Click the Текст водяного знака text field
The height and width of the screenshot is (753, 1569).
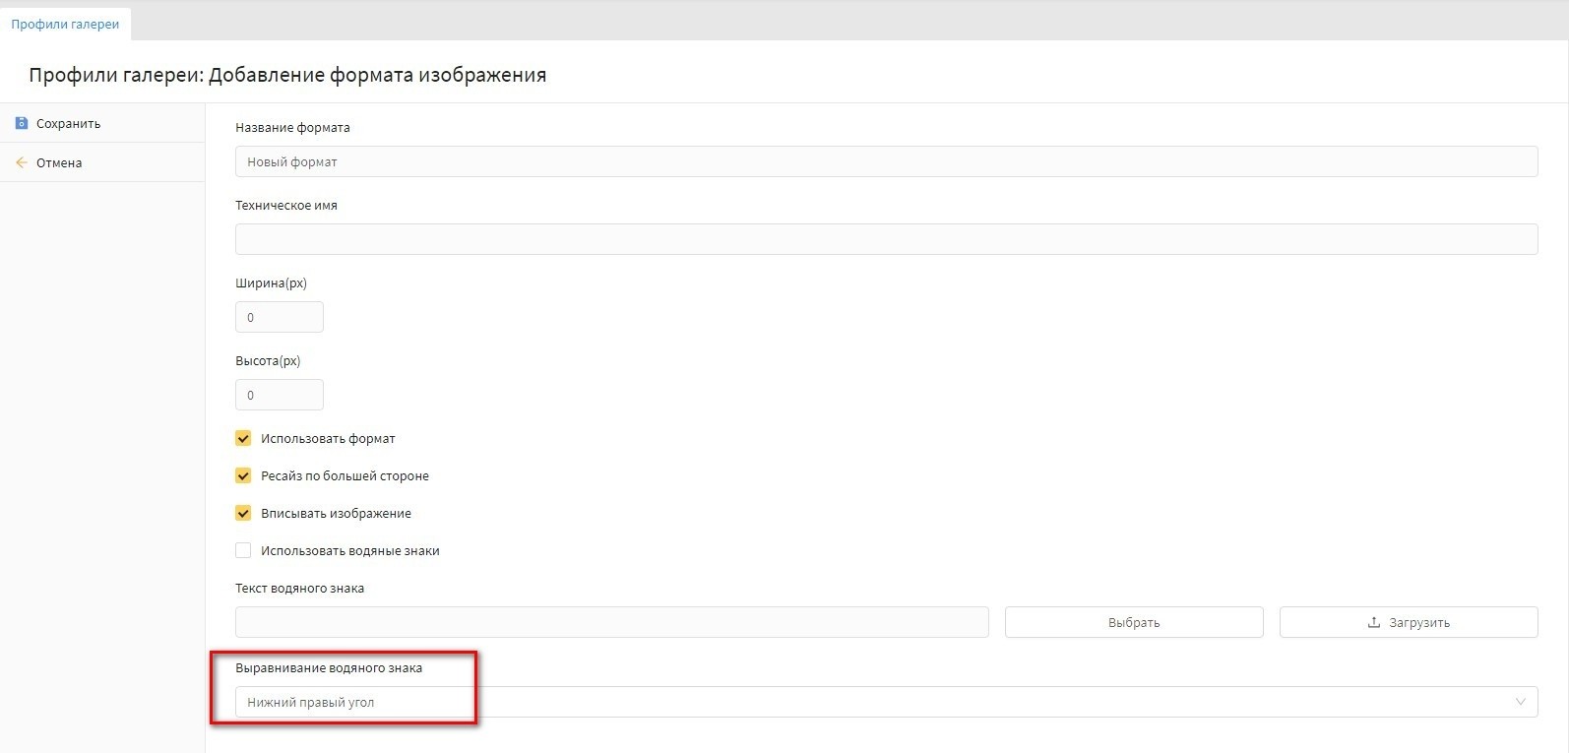pos(611,622)
